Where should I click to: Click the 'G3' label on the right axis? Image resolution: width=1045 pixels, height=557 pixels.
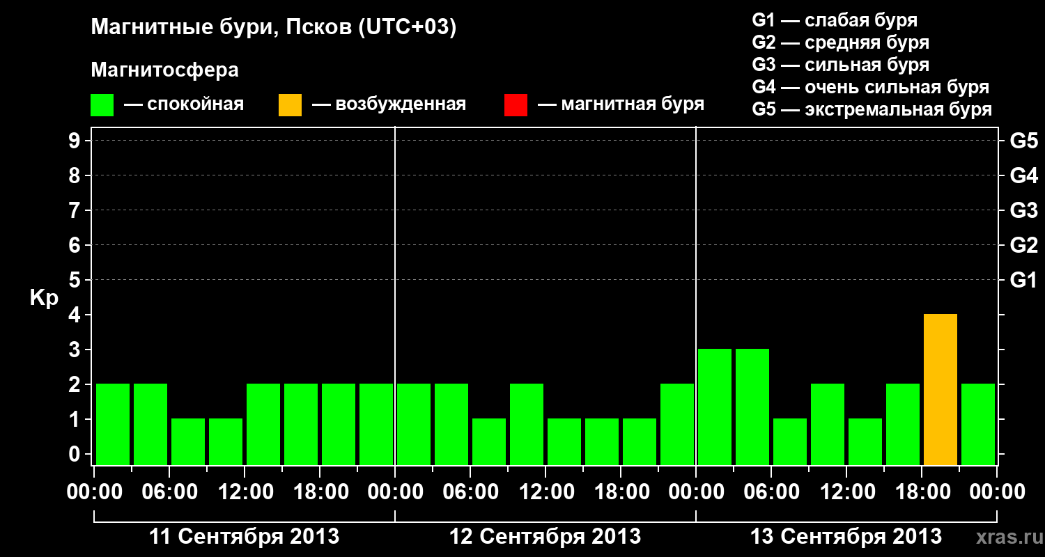pyautogui.click(x=1023, y=210)
